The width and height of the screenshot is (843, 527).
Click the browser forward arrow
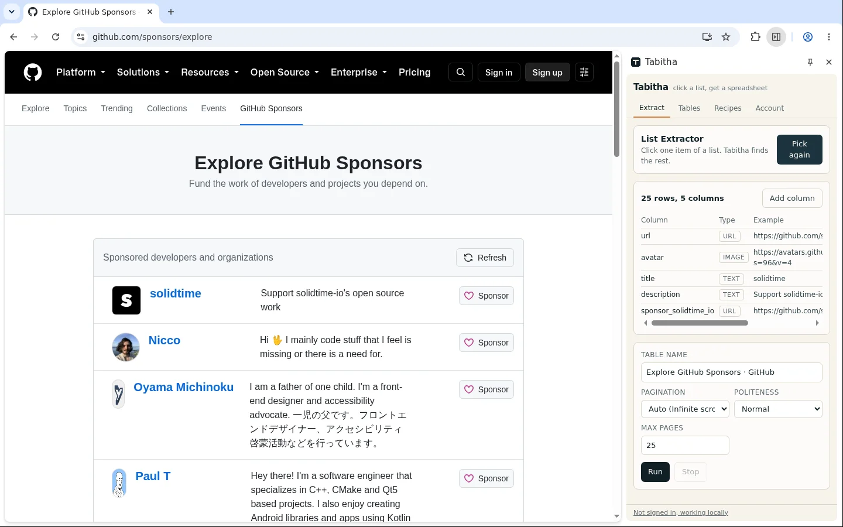[x=35, y=37]
